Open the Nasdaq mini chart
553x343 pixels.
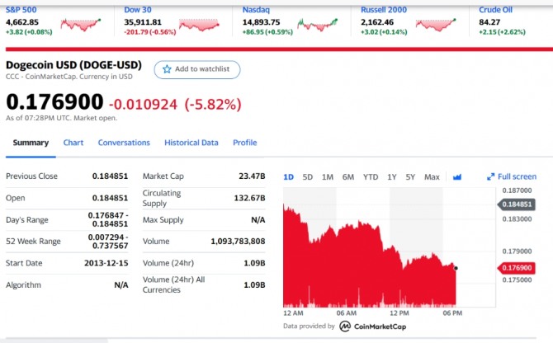318,25
